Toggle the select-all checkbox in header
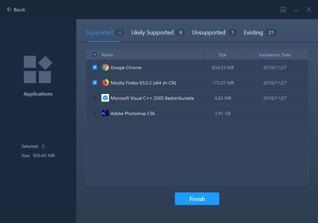 [95, 55]
